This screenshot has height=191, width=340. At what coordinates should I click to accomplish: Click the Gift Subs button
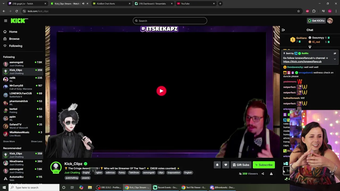point(241,165)
